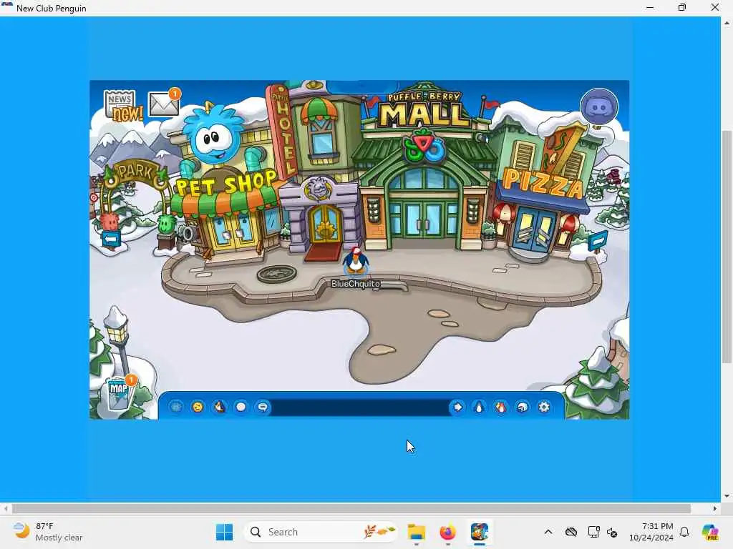This screenshot has height=549, width=733.
Task: Click the scroll down arrow
Action: [727, 496]
